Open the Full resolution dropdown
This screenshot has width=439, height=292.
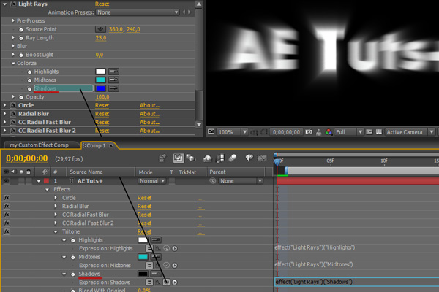[x=349, y=132]
